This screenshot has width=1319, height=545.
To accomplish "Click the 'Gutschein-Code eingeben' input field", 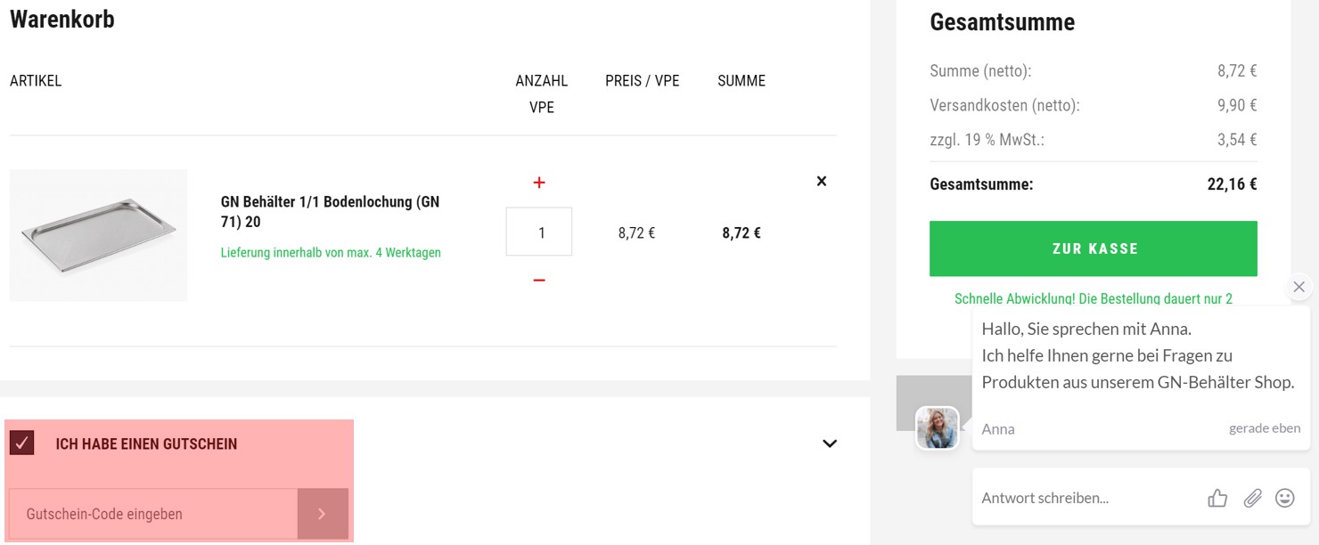I will (152, 514).
